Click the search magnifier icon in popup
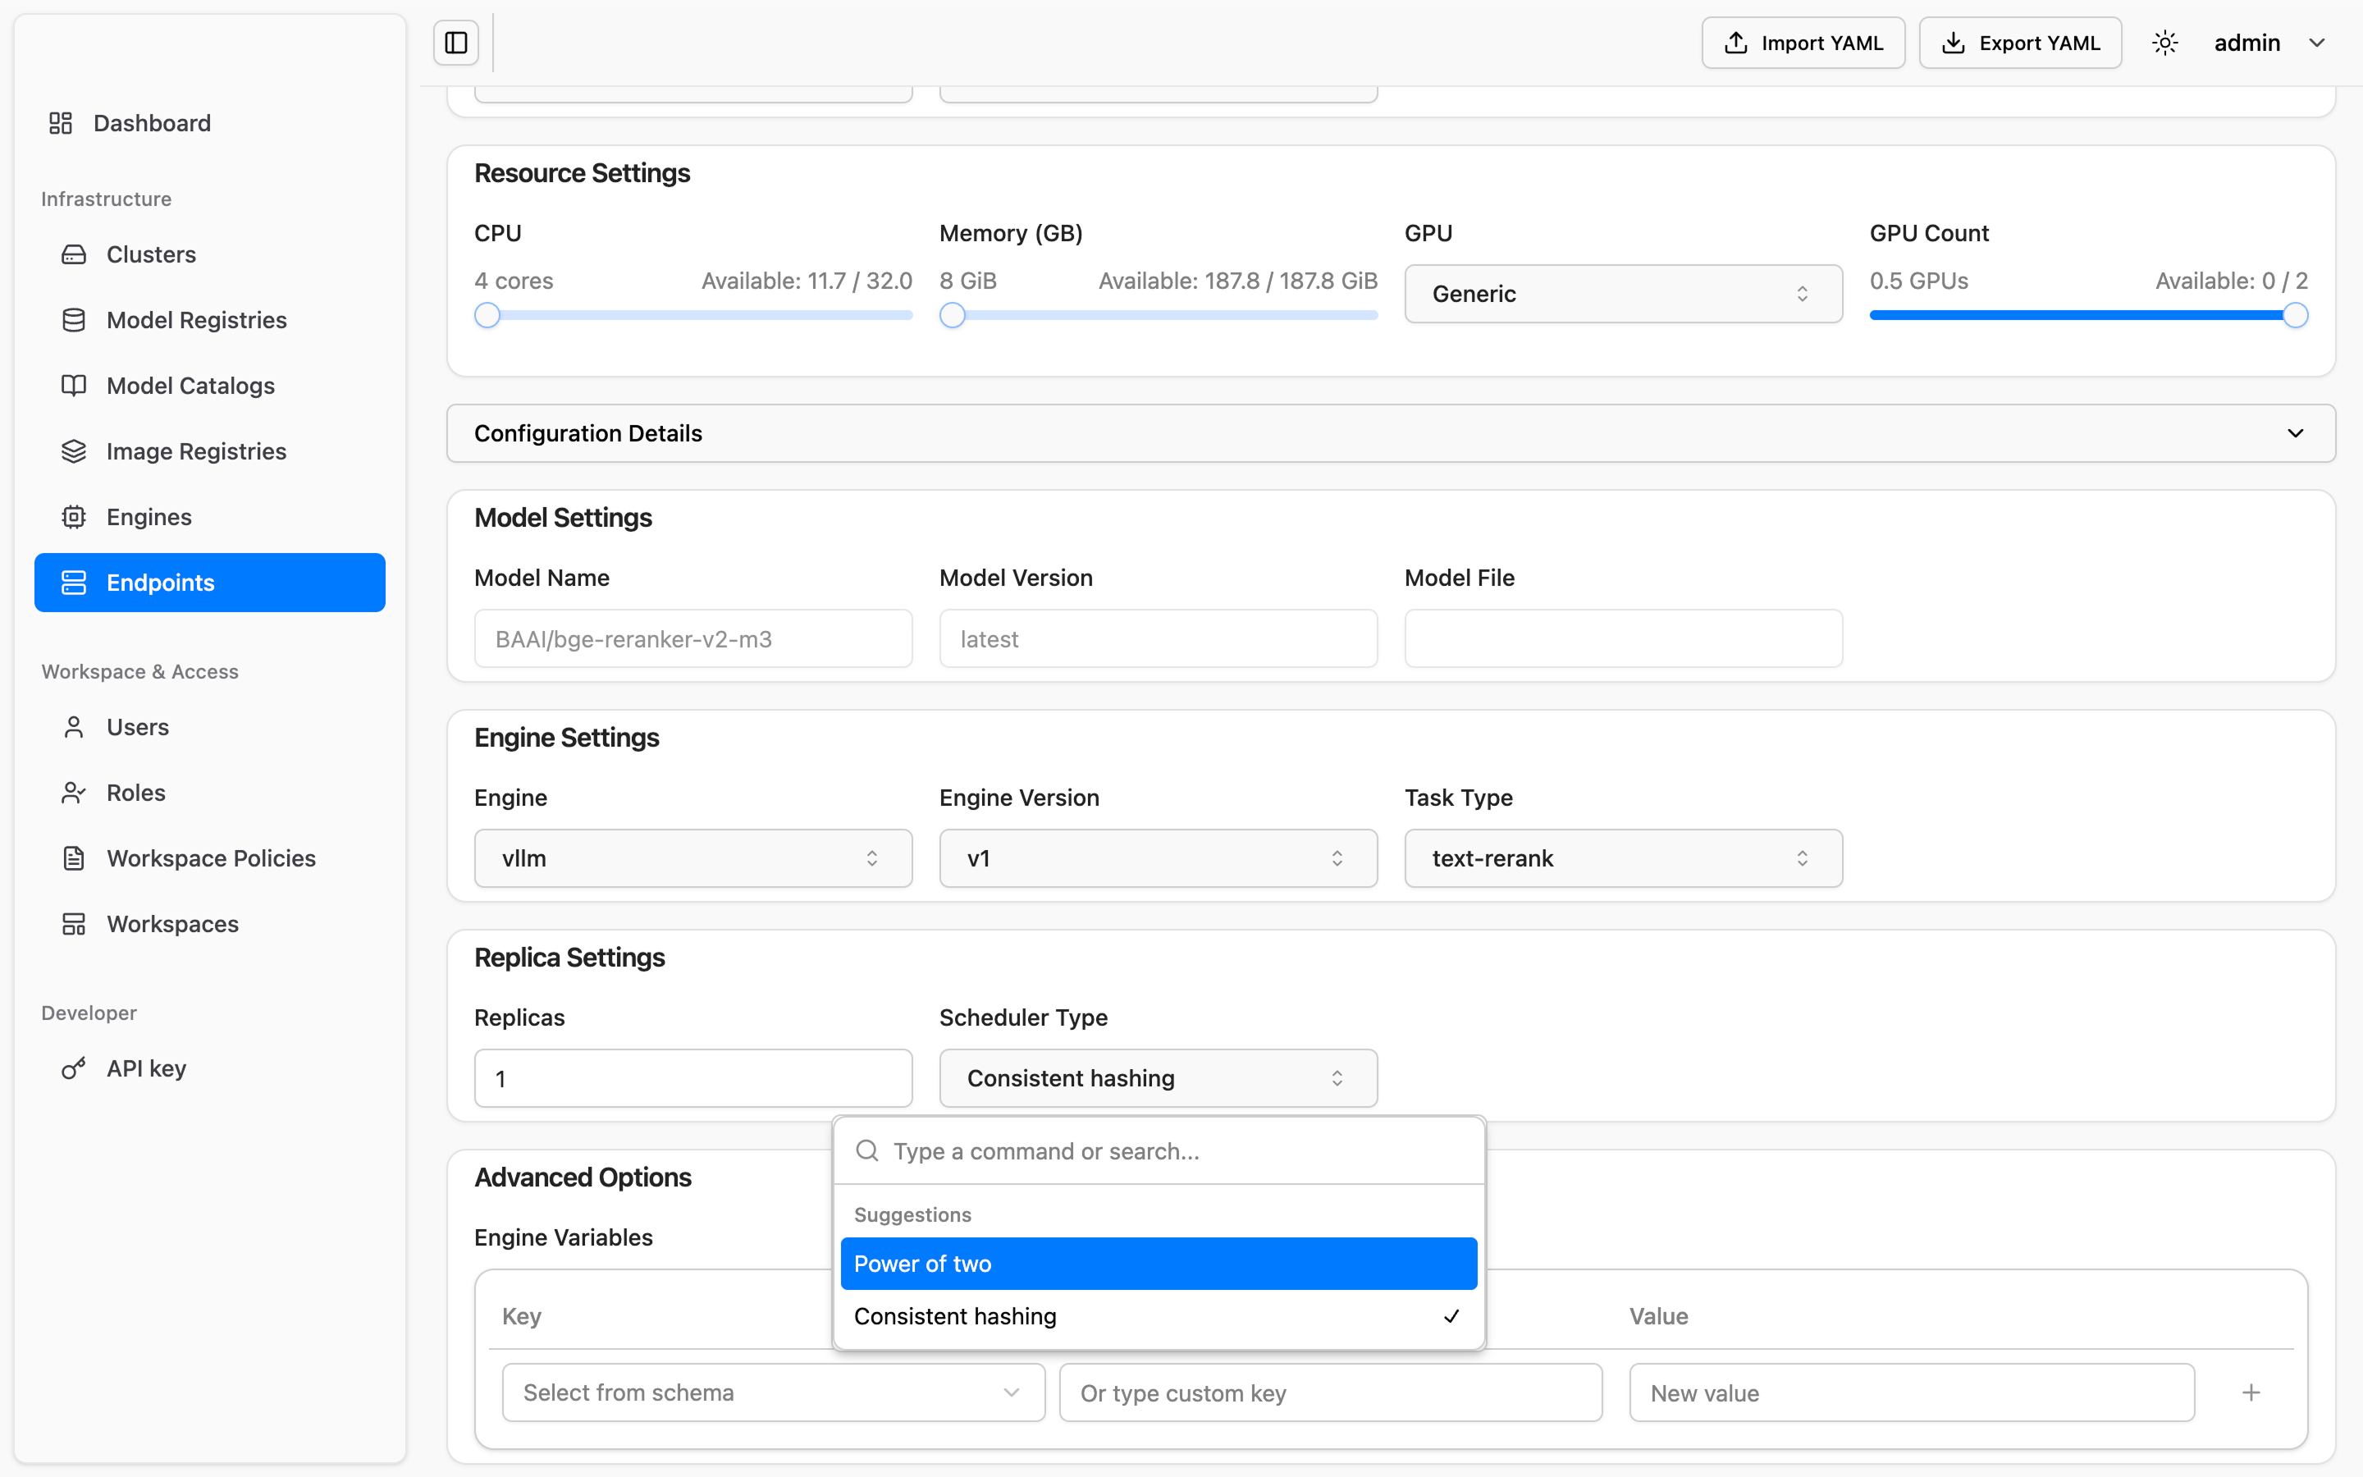Viewport: 2363px width, 1477px height. 867,1150
